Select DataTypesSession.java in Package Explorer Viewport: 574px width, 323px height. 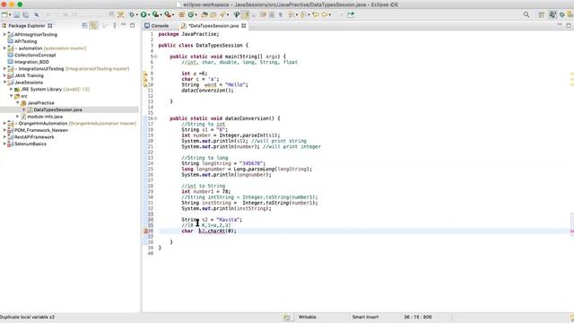[x=57, y=109]
